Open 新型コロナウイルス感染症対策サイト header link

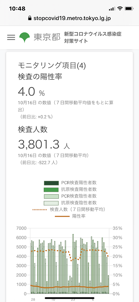click(93, 37)
